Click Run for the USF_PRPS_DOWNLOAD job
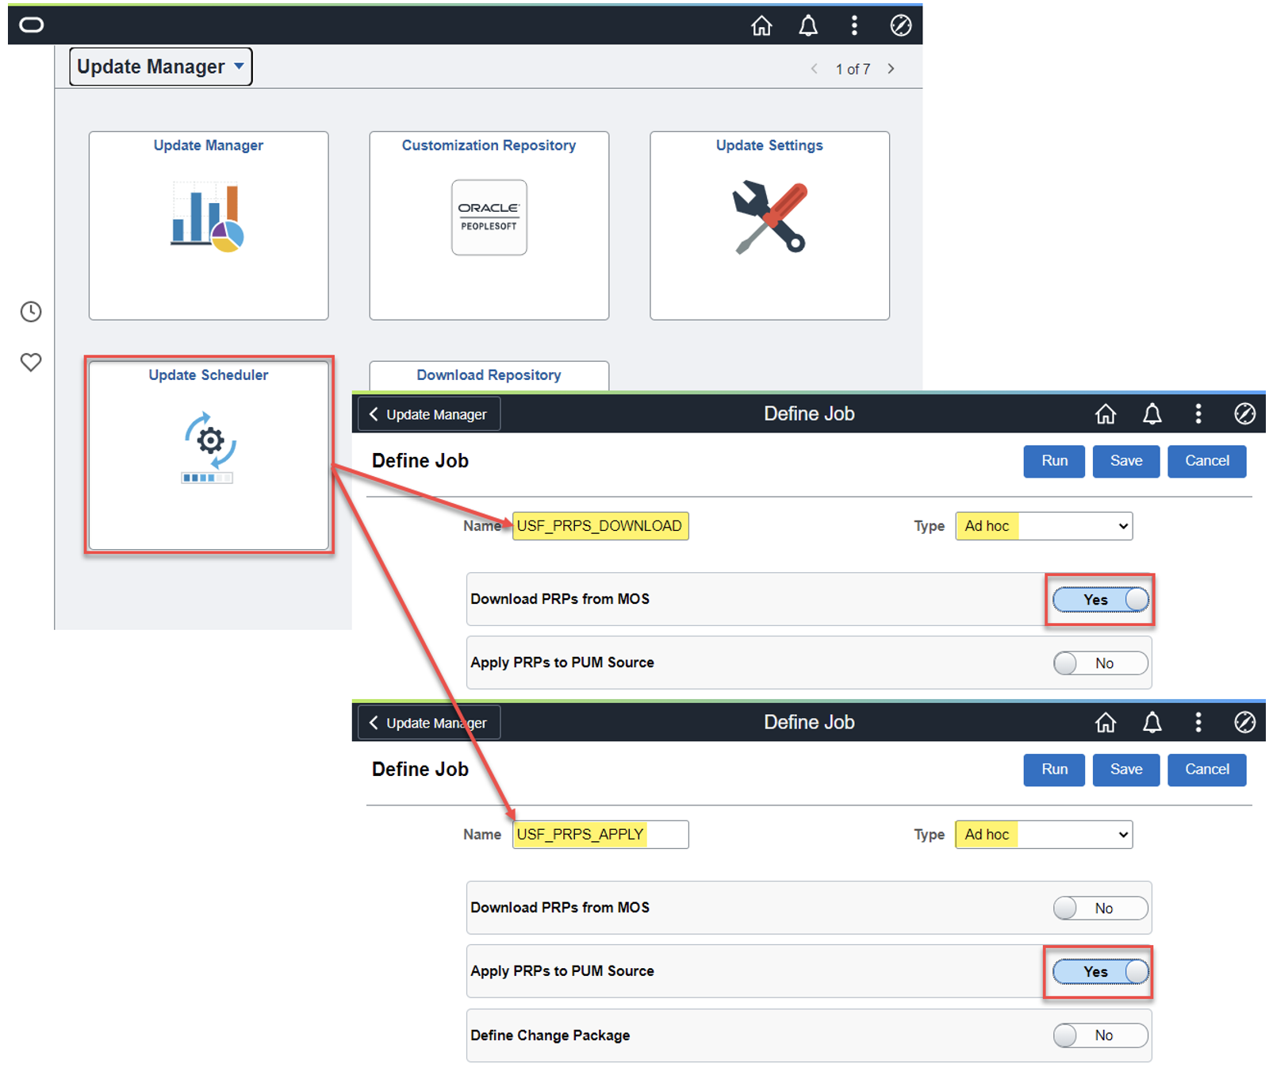Screen dimensions: 1269x1068 coord(1054,461)
